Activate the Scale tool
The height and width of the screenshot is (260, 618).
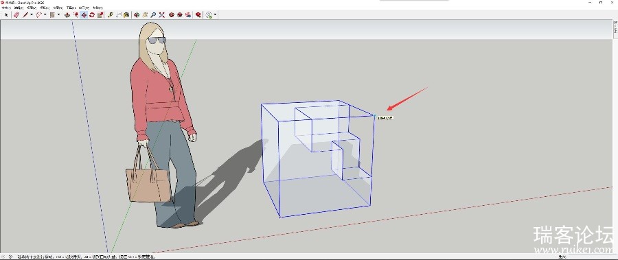pyautogui.click(x=100, y=15)
